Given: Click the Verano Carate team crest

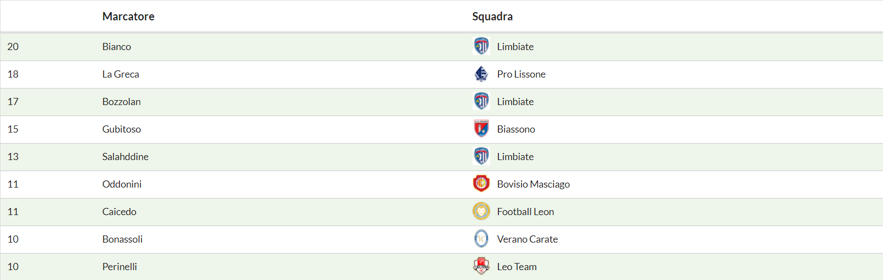Looking at the screenshot, I should 481,239.
